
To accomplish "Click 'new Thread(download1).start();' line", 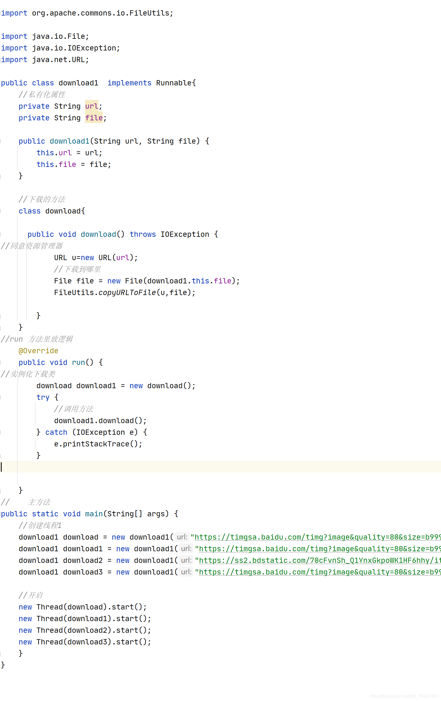I will tap(85, 619).
